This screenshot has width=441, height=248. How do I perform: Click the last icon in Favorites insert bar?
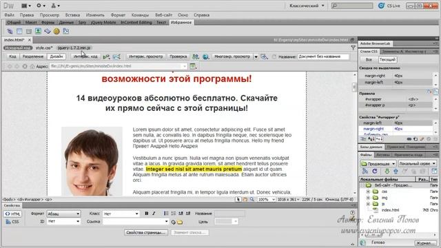coord(66,31)
